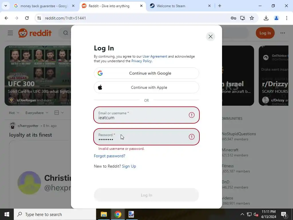293x220 pixels.
Task: Click the orange Log In header button
Action: [x=265, y=33]
